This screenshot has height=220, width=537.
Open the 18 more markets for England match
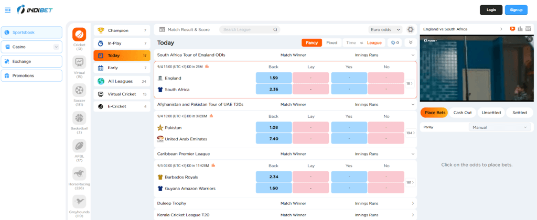(x=410, y=83)
